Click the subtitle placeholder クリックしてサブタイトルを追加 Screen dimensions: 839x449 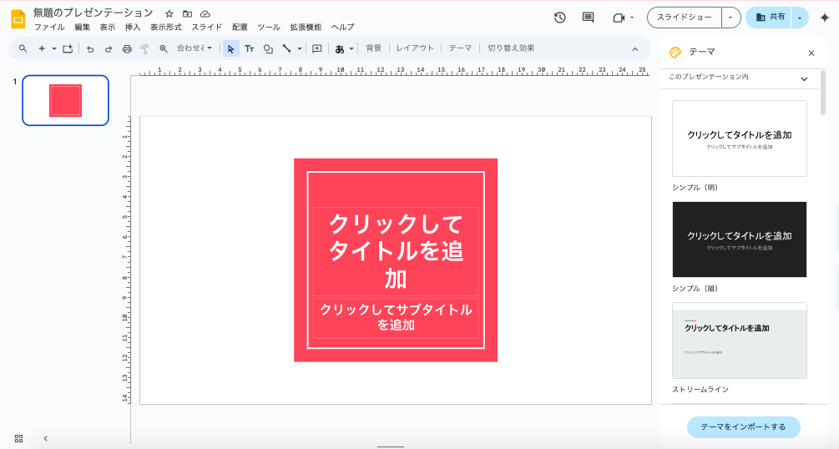pyautogui.click(x=396, y=317)
